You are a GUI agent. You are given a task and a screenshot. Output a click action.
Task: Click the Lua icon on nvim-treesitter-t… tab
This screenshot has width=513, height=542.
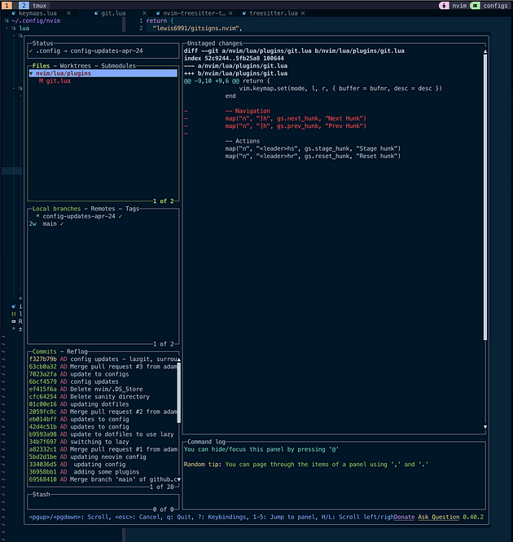(158, 13)
